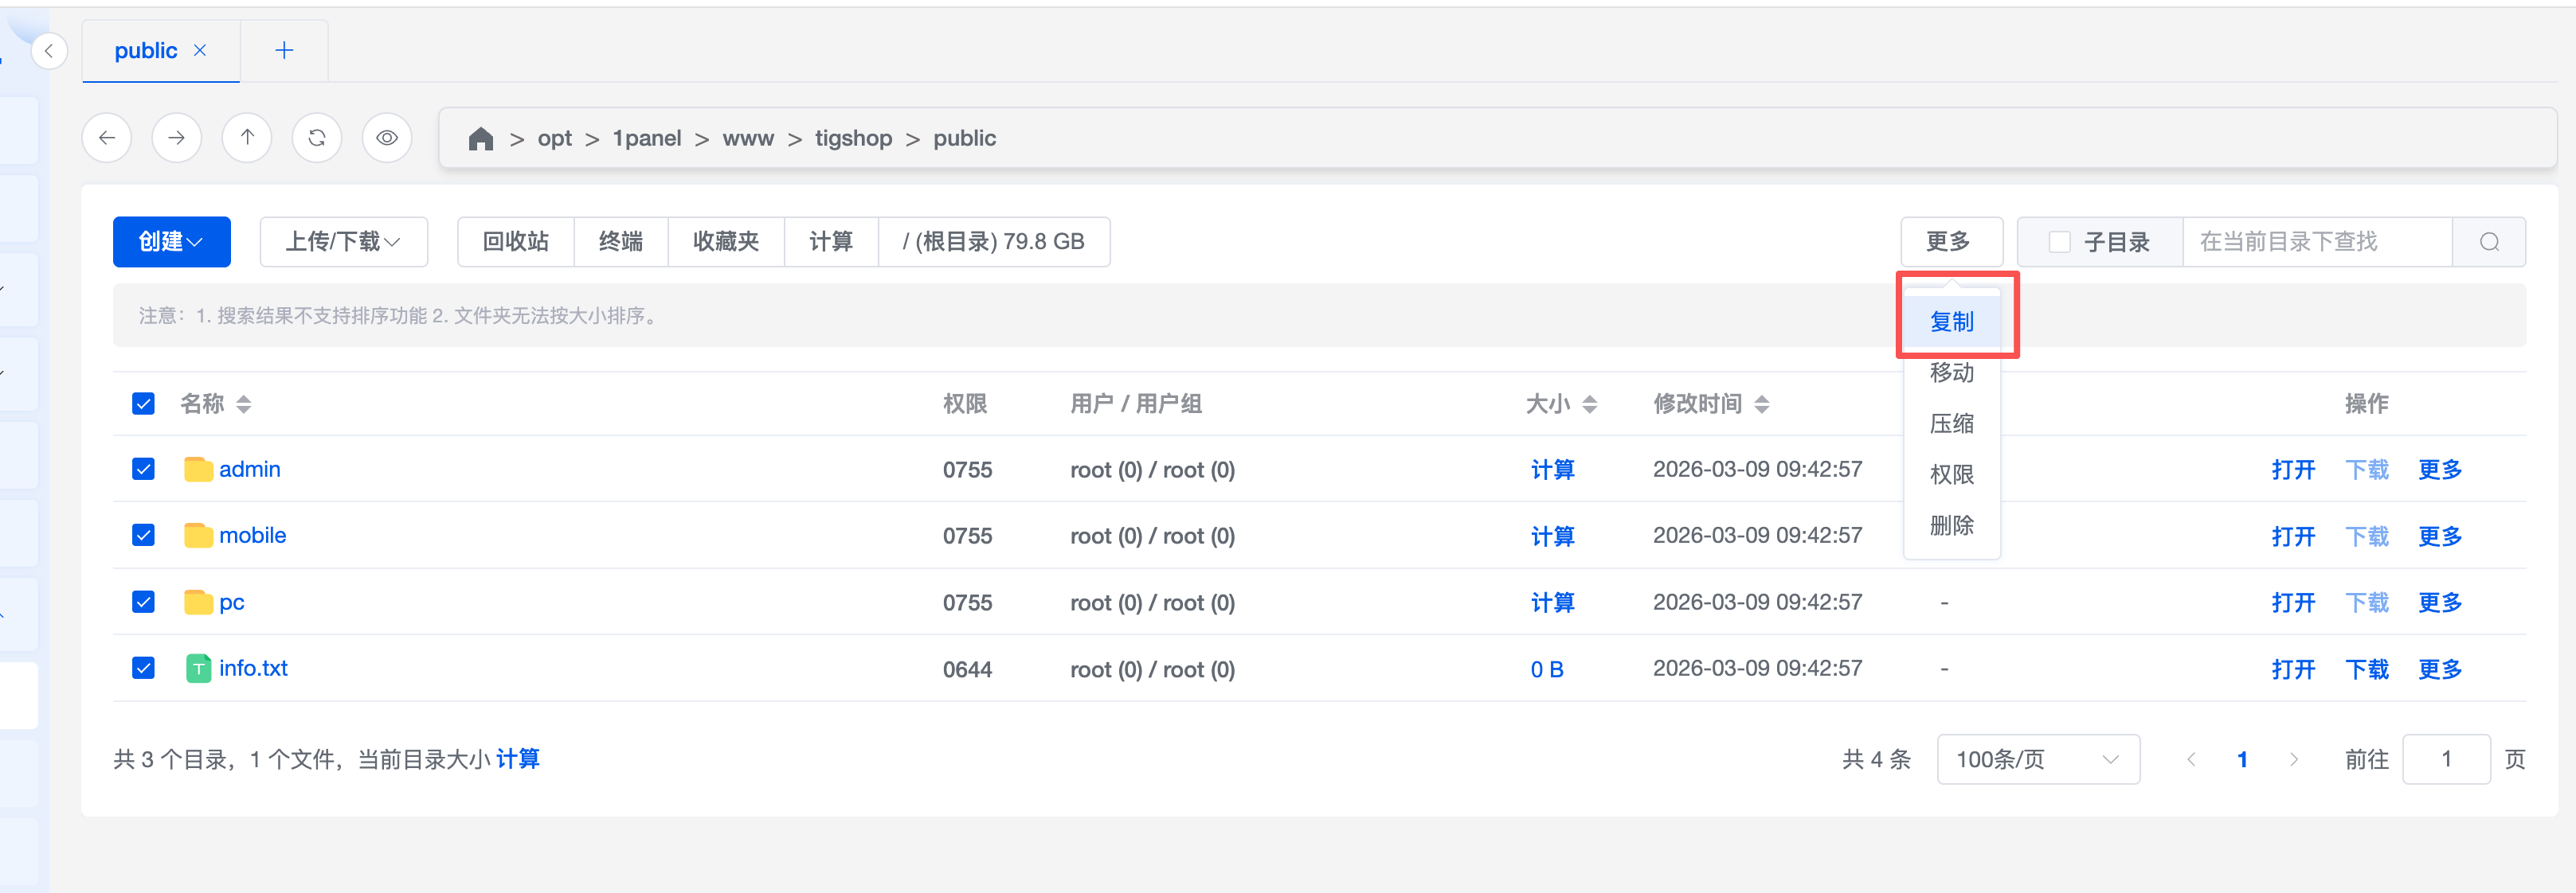The image size is (2576, 893).
Task: Add a new tab with plus icon
Action: click(284, 51)
